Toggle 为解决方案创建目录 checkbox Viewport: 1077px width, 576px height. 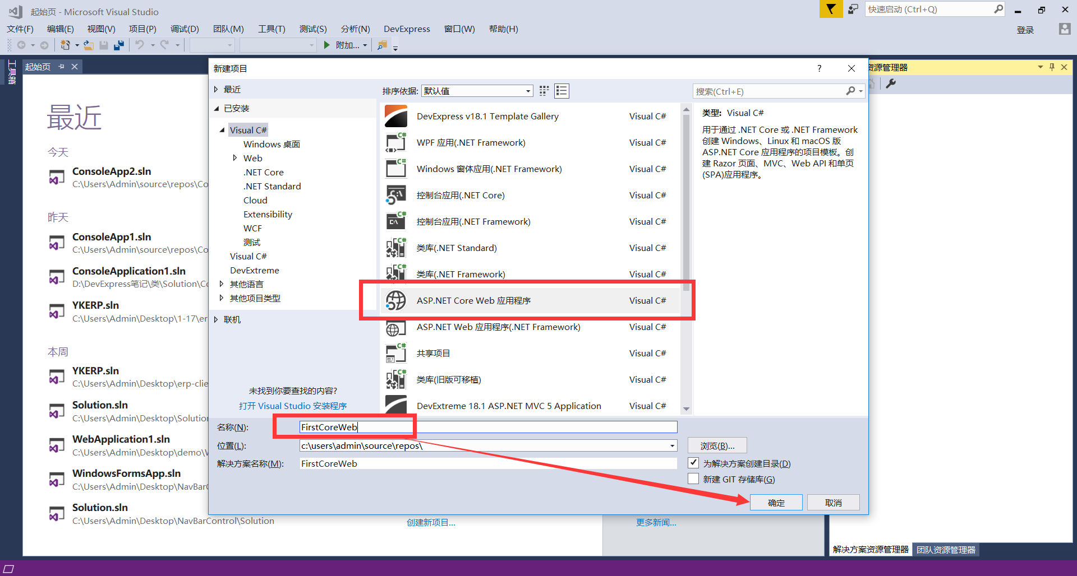click(693, 463)
